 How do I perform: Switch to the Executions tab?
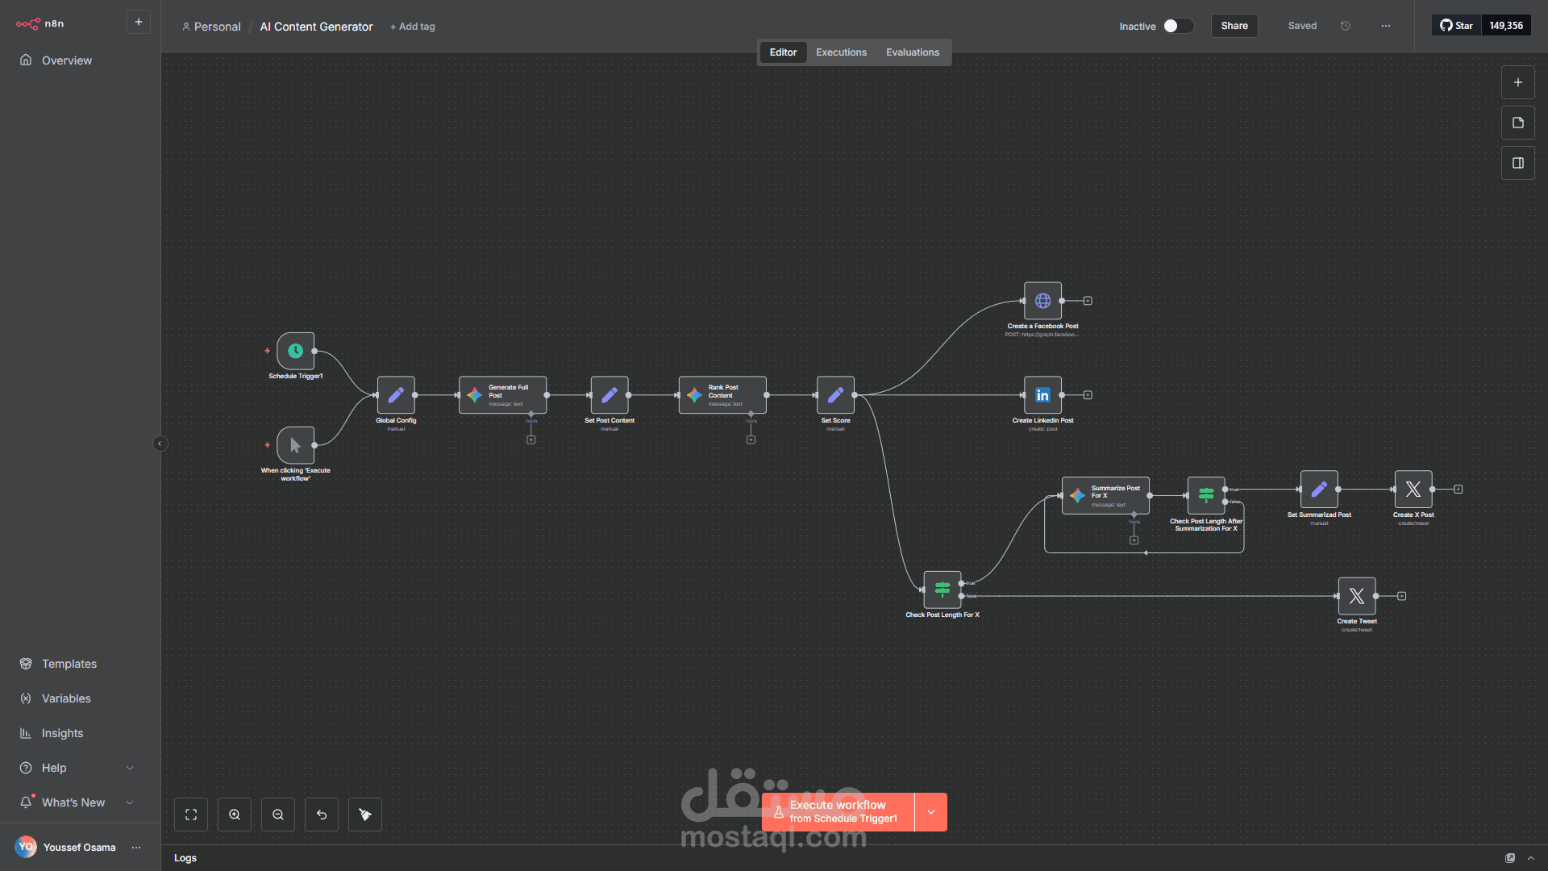841,52
